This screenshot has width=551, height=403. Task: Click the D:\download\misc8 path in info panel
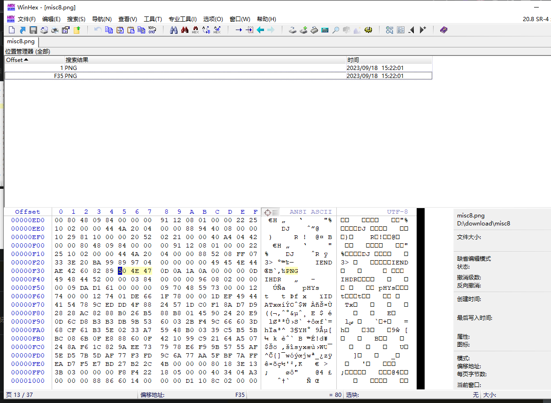[483, 224]
